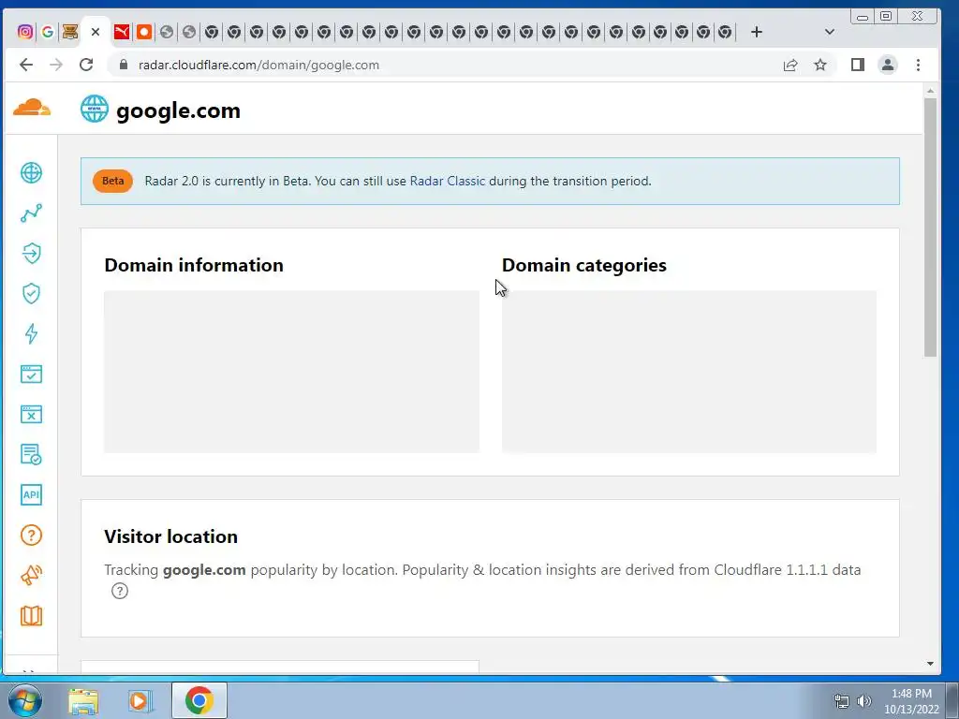Image resolution: width=959 pixels, height=719 pixels.
Task: Share this page icon in address bar
Action: (x=790, y=65)
